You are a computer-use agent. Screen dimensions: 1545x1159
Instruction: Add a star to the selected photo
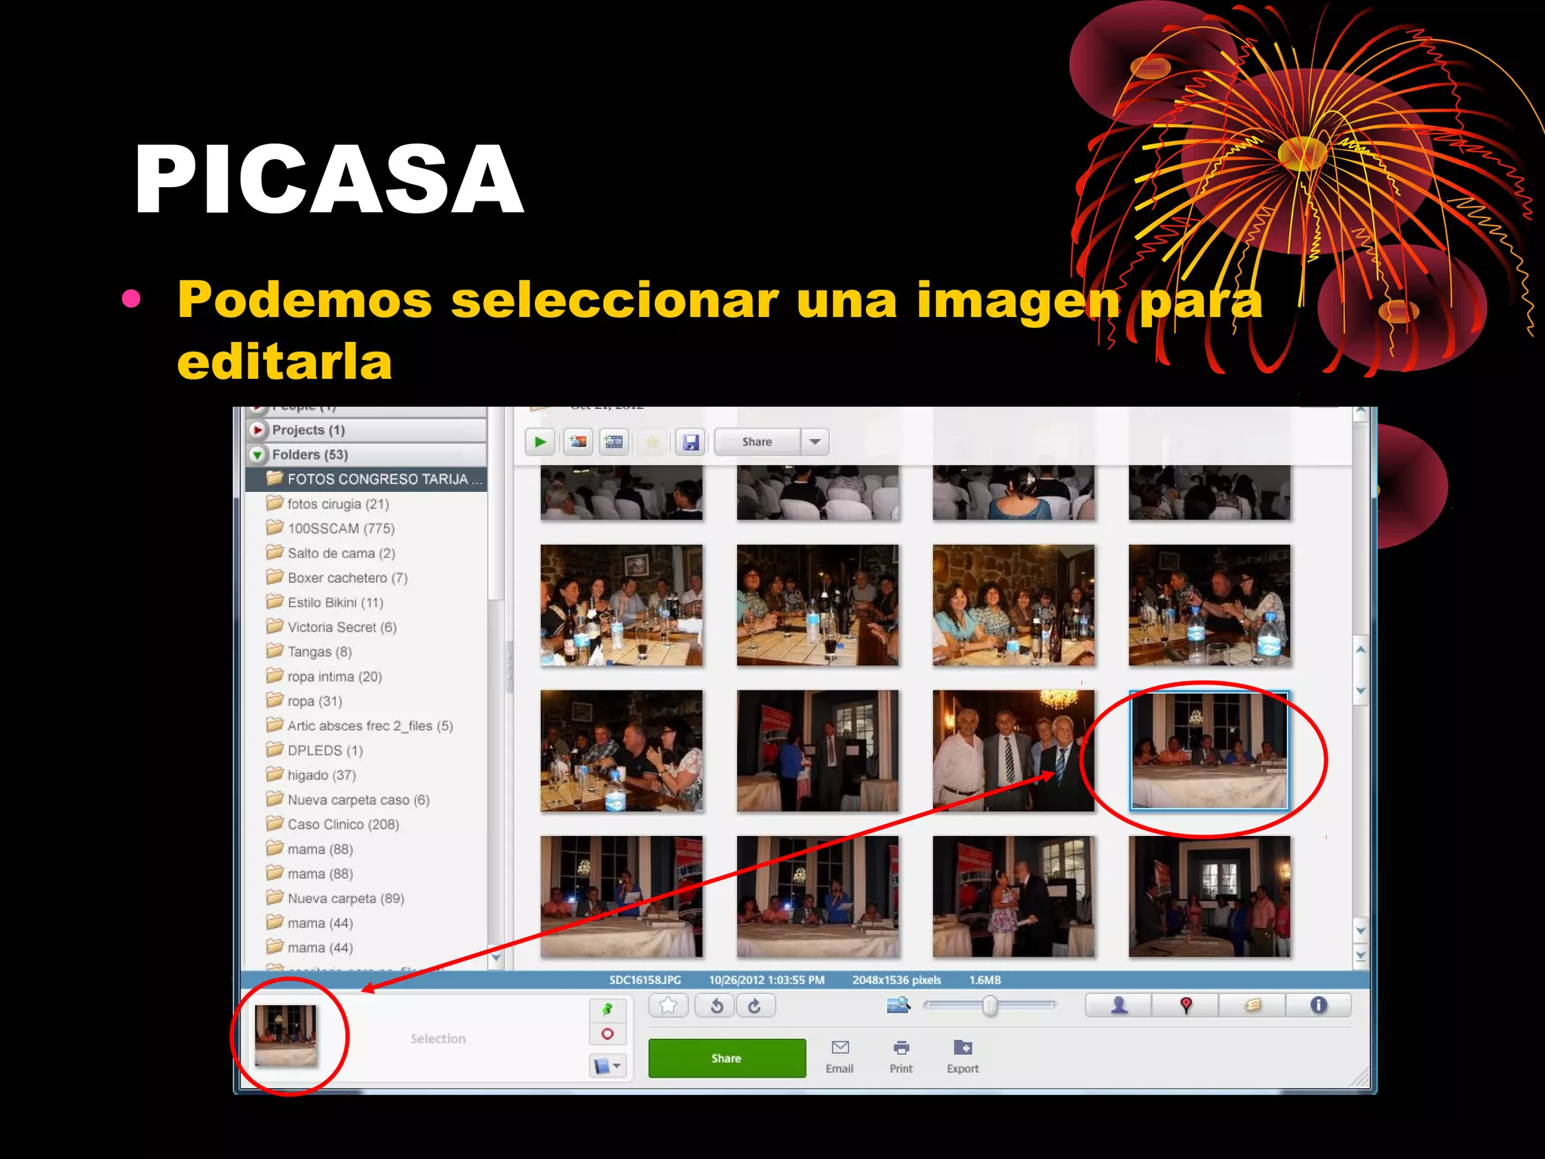(668, 1005)
